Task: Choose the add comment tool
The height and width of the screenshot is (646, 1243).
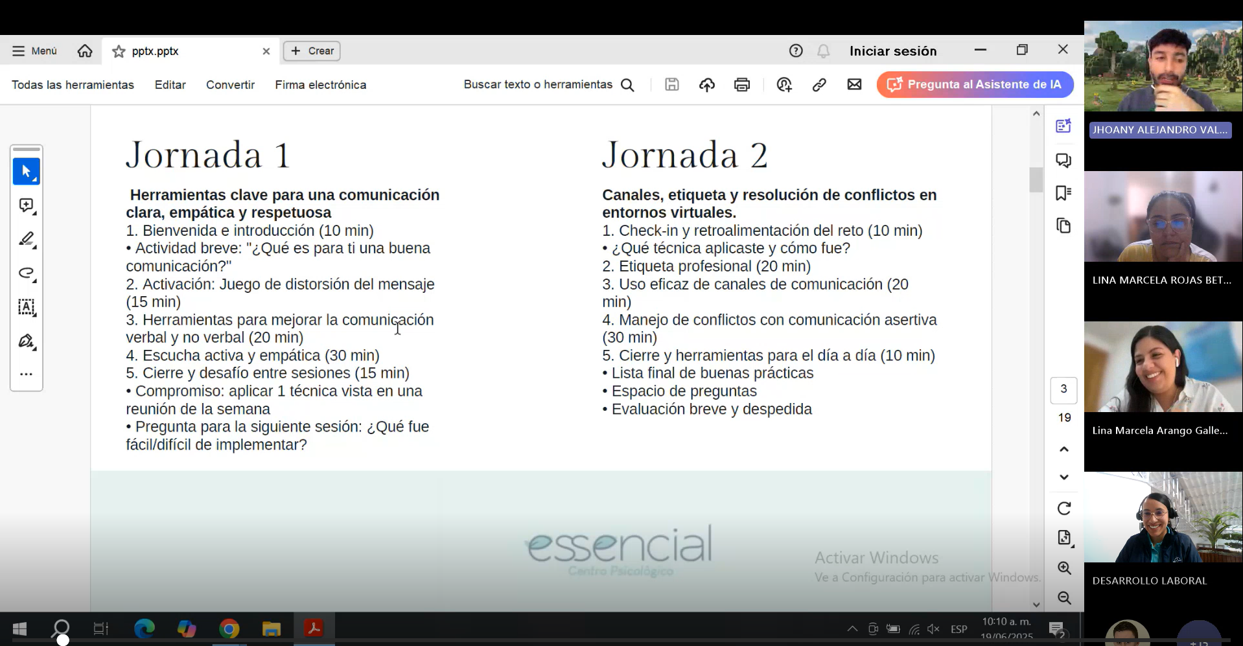Action: tap(27, 206)
